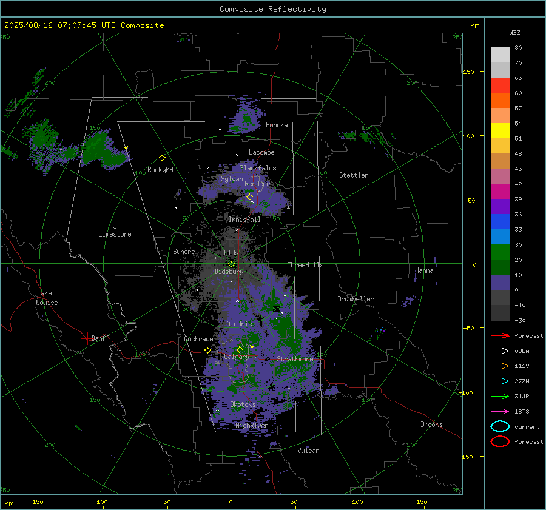Click the Limestone label
Viewport: 546px width, 510px height.
point(115,234)
